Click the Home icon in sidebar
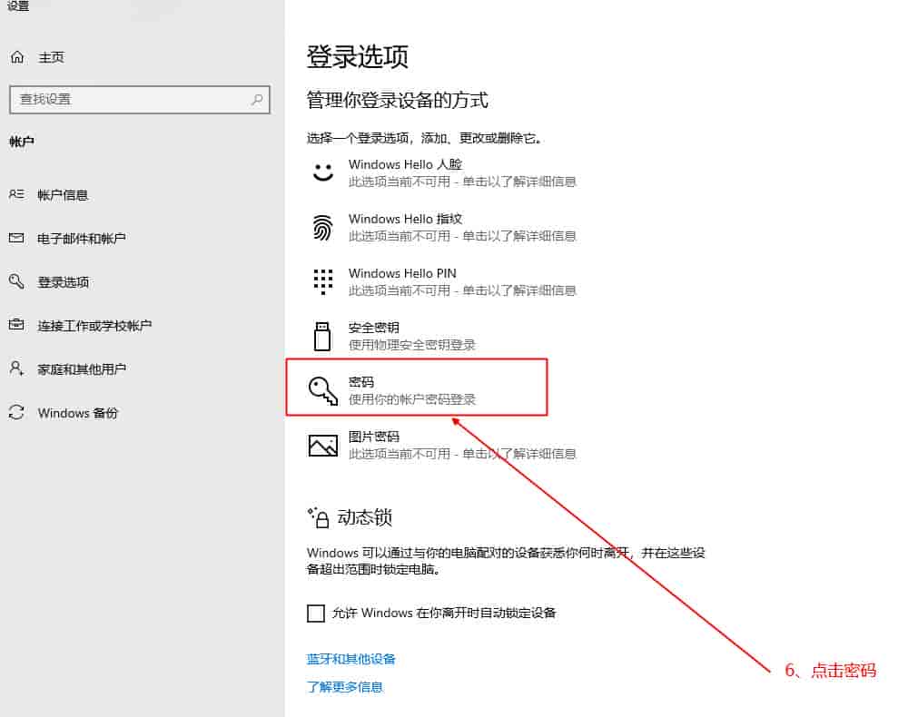898x717 pixels. [17, 56]
